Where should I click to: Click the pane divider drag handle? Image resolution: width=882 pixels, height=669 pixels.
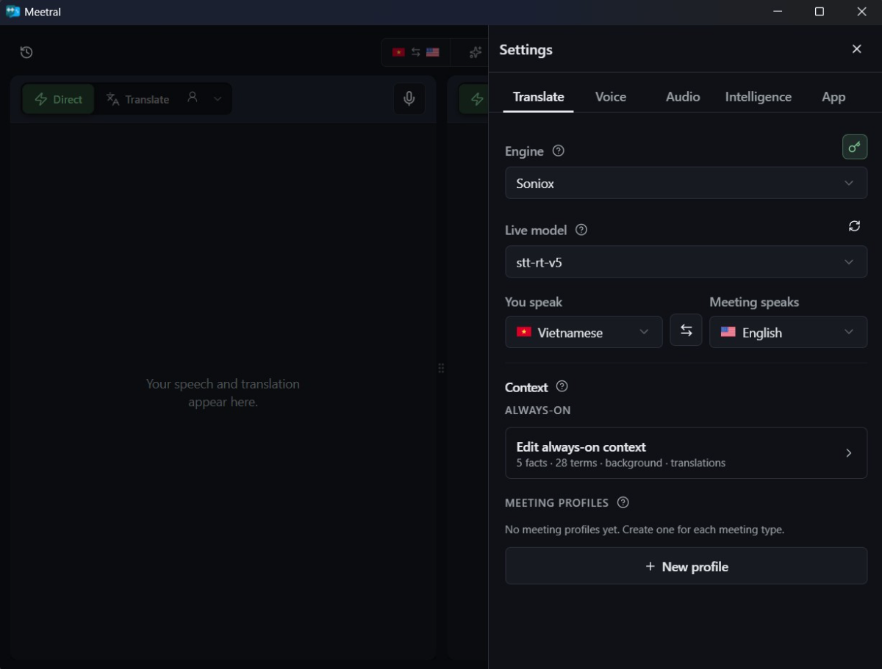tap(441, 368)
